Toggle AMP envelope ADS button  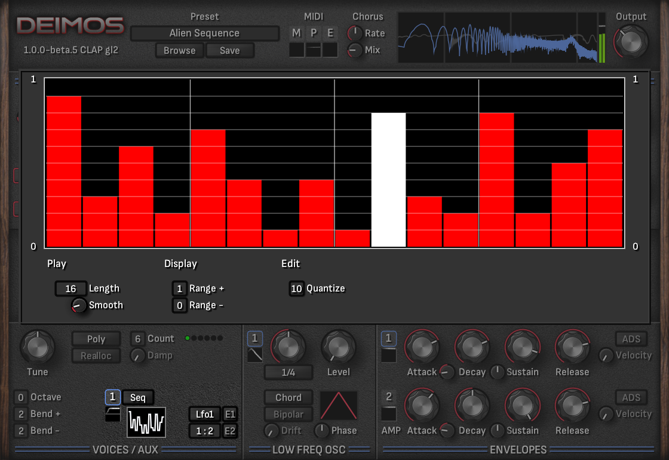click(631, 398)
